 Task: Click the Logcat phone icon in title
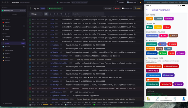pos(30,8)
